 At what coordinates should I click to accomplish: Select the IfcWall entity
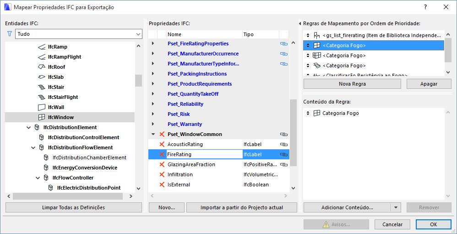[56, 107]
